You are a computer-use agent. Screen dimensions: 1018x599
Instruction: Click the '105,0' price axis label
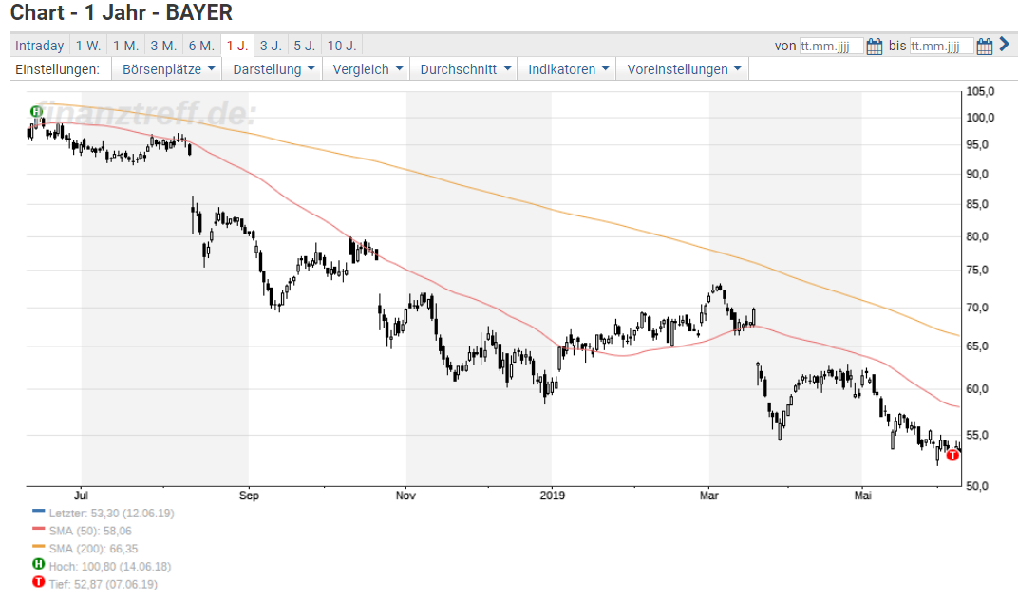[x=980, y=91]
